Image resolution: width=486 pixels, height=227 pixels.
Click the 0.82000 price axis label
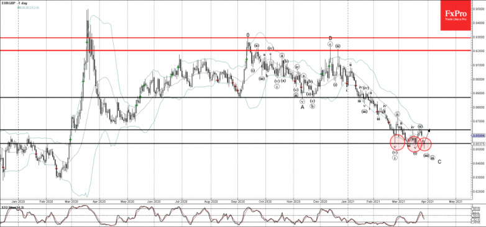(479, 191)
